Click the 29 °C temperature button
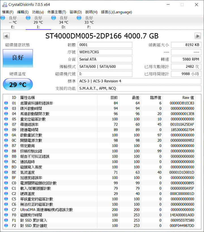 pos(18,84)
